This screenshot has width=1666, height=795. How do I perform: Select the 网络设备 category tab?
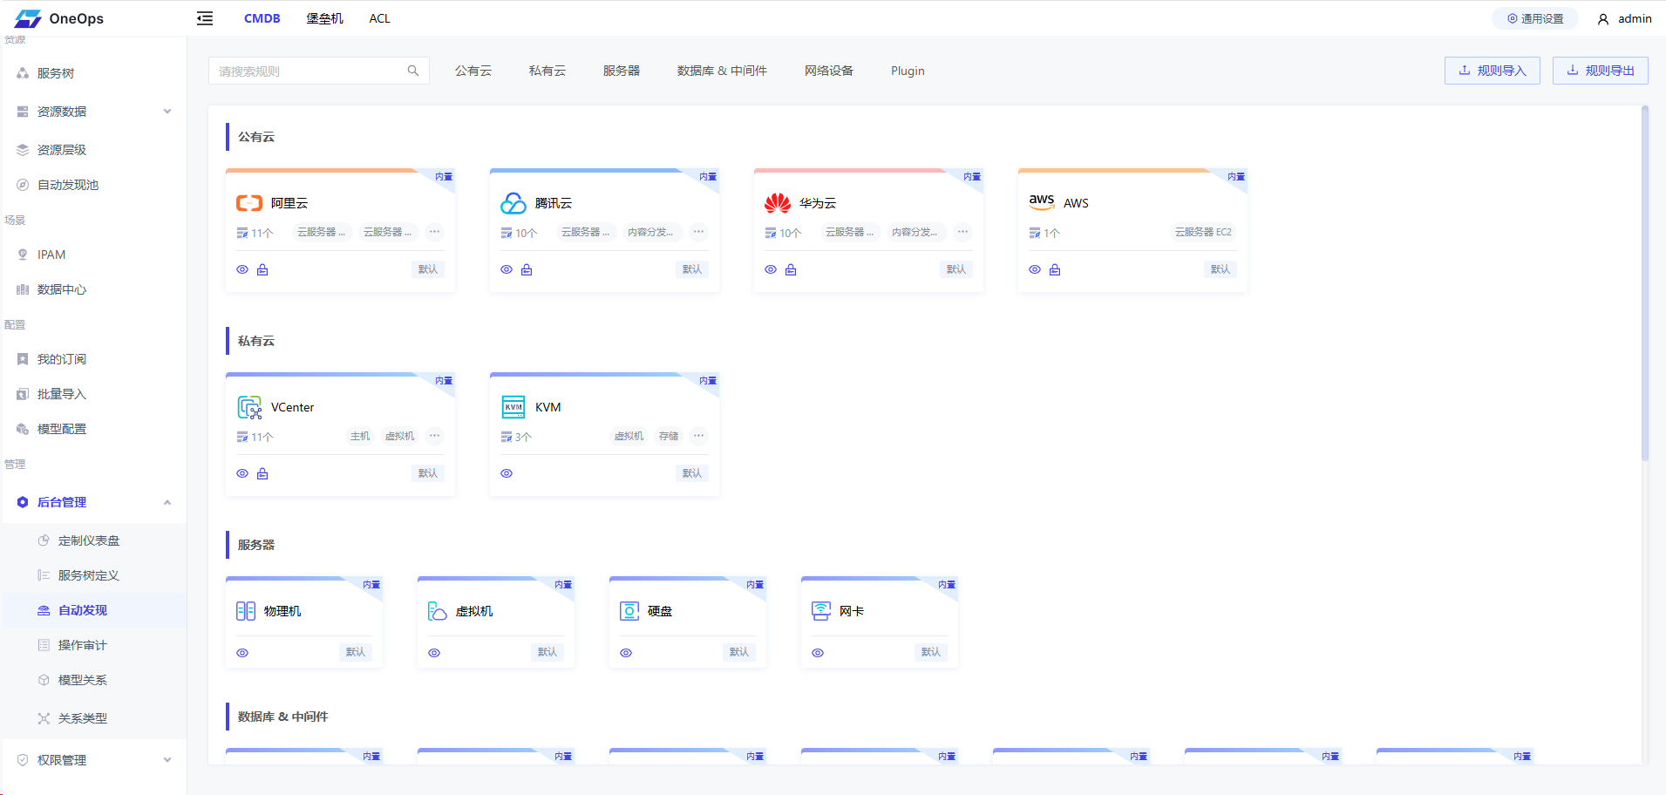tap(828, 71)
